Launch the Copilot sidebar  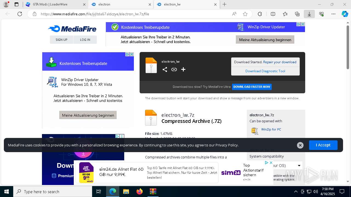[x=345, y=14]
